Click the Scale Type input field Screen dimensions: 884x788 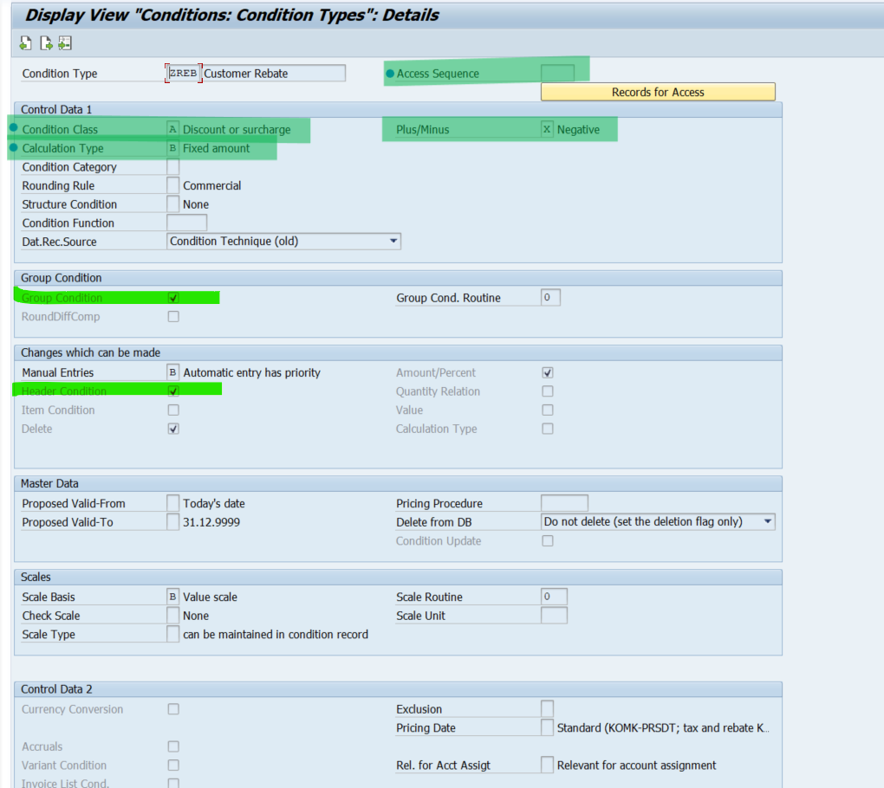(173, 634)
